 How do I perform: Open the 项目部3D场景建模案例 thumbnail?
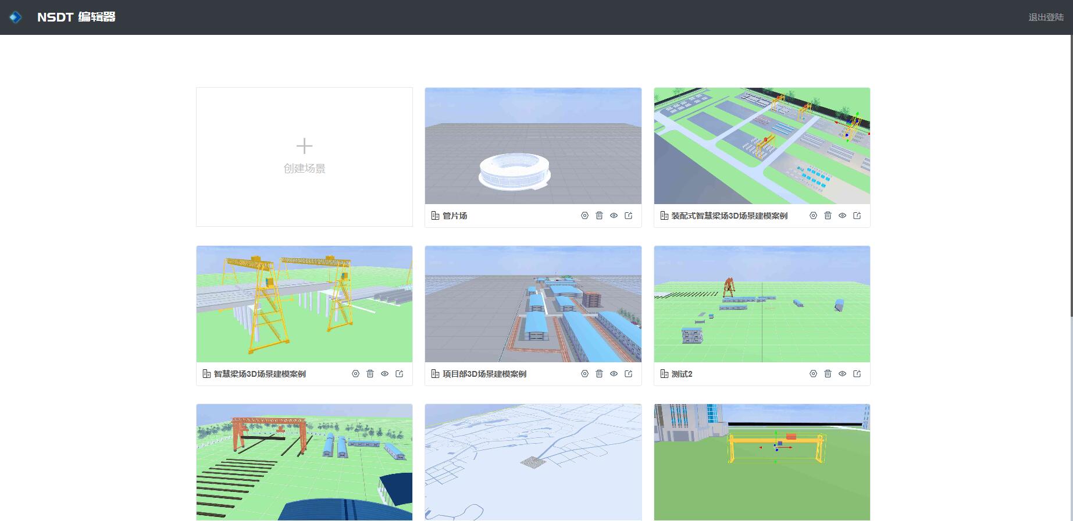pos(533,304)
